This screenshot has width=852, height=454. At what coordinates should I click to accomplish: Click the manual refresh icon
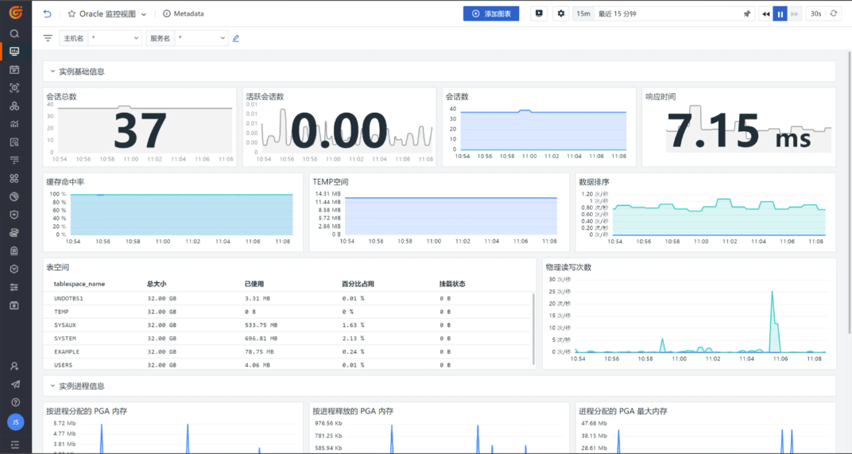(834, 14)
